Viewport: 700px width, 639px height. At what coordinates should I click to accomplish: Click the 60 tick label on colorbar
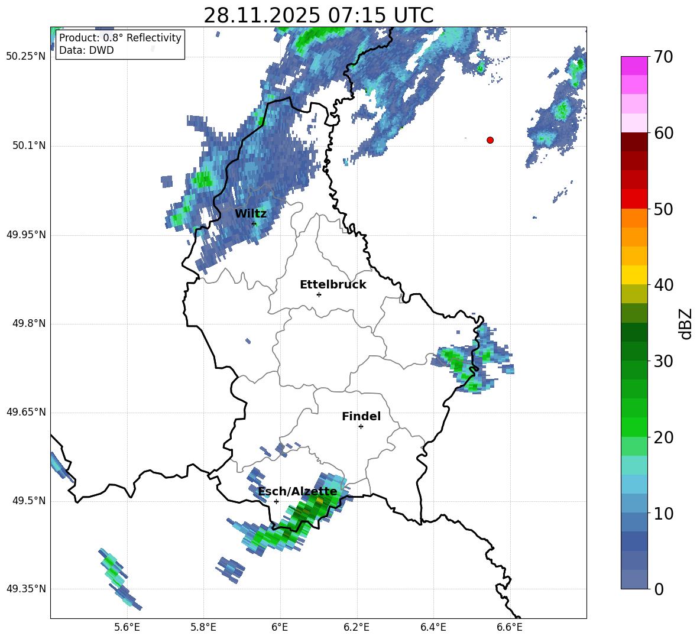pos(663,133)
